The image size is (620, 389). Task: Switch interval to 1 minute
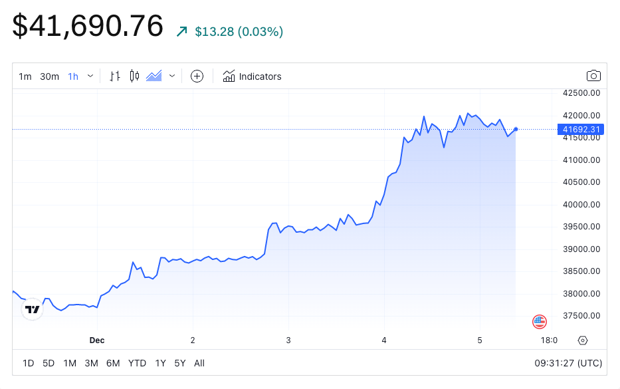(25, 76)
